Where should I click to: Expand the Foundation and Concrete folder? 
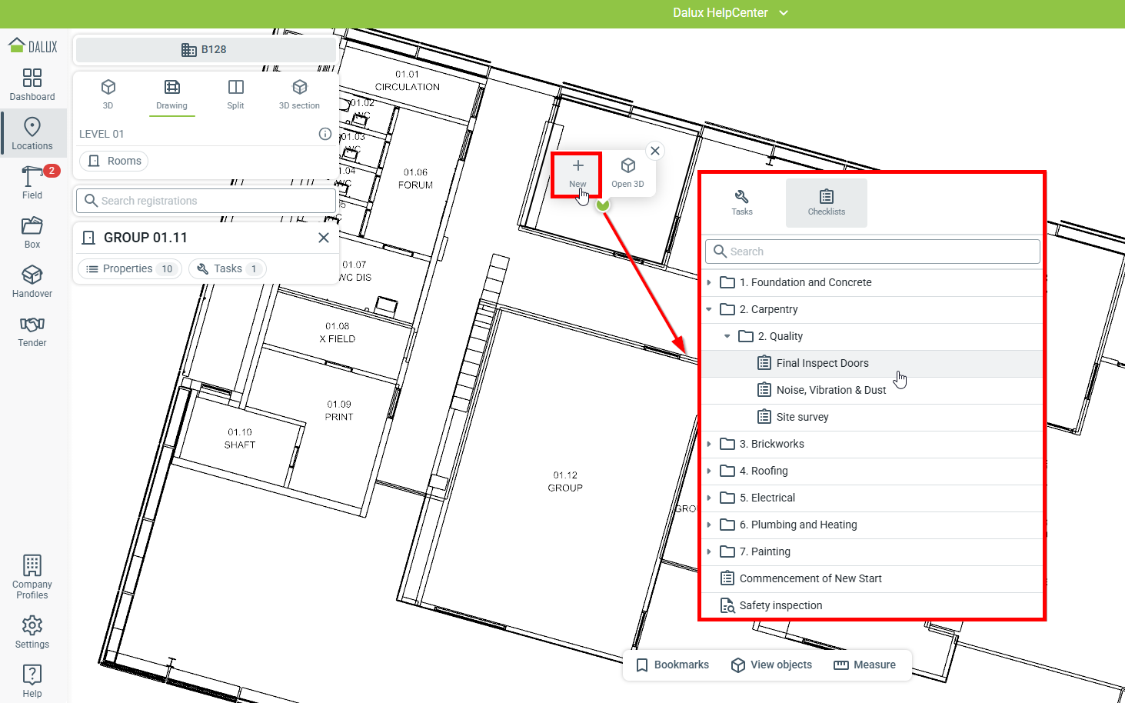[709, 282]
